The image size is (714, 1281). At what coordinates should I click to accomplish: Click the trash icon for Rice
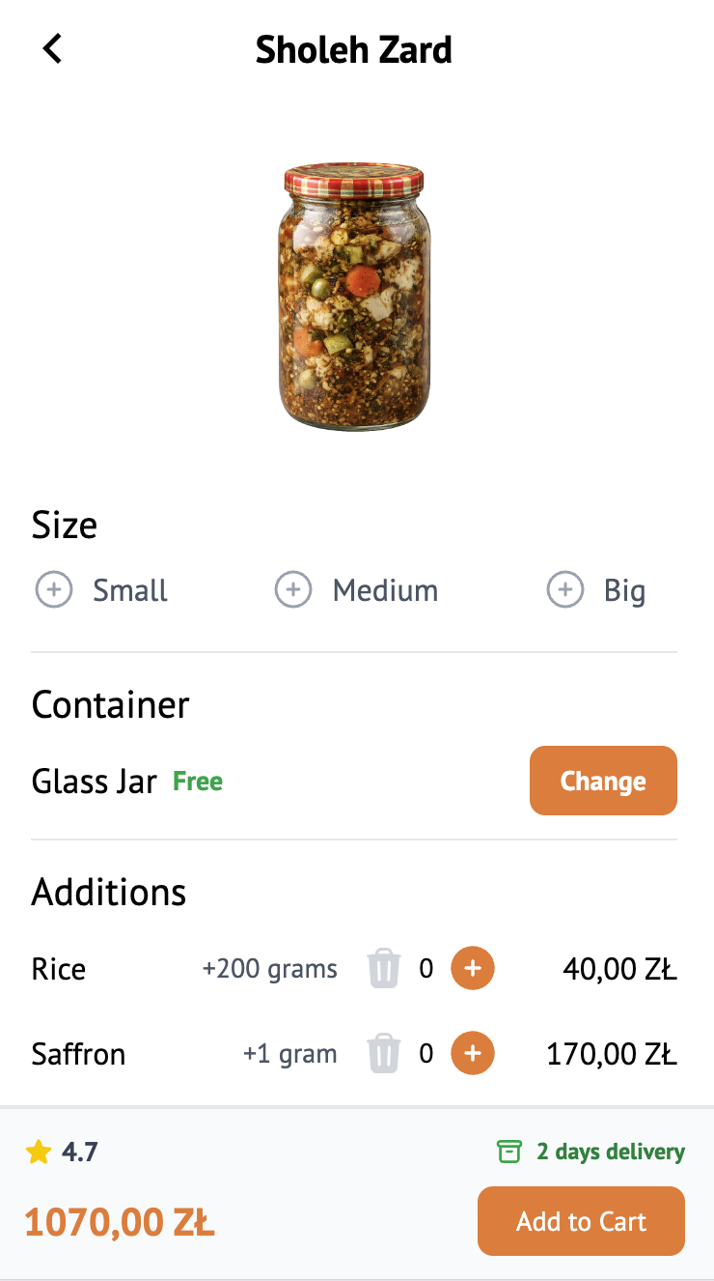click(x=383, y=969)
